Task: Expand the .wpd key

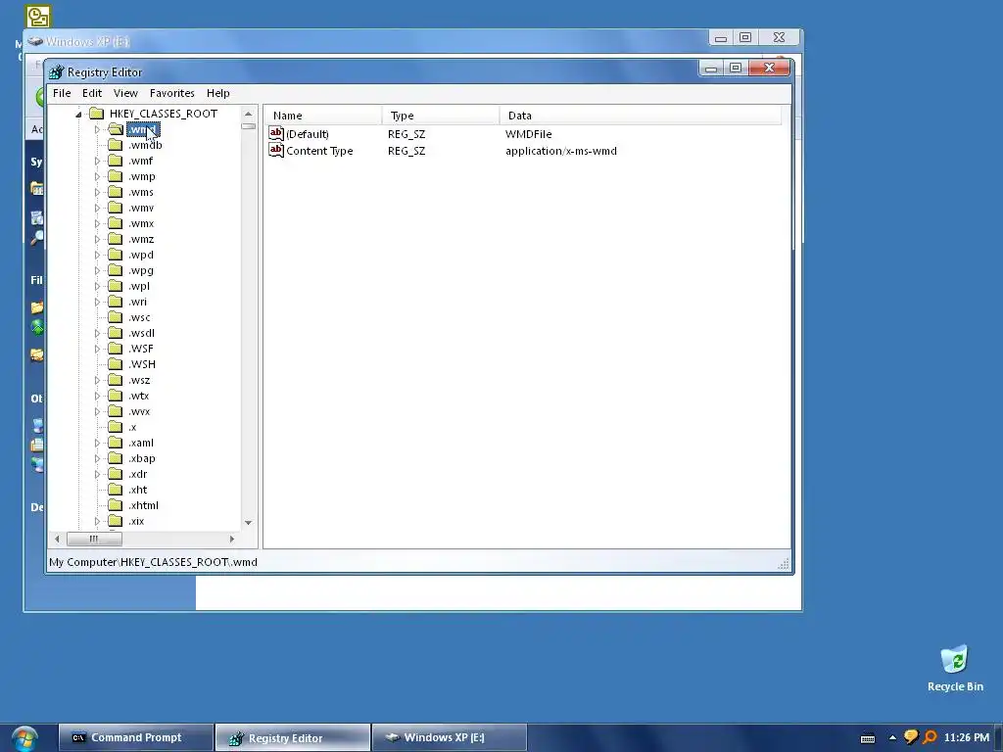Action: tap(97, 256)
